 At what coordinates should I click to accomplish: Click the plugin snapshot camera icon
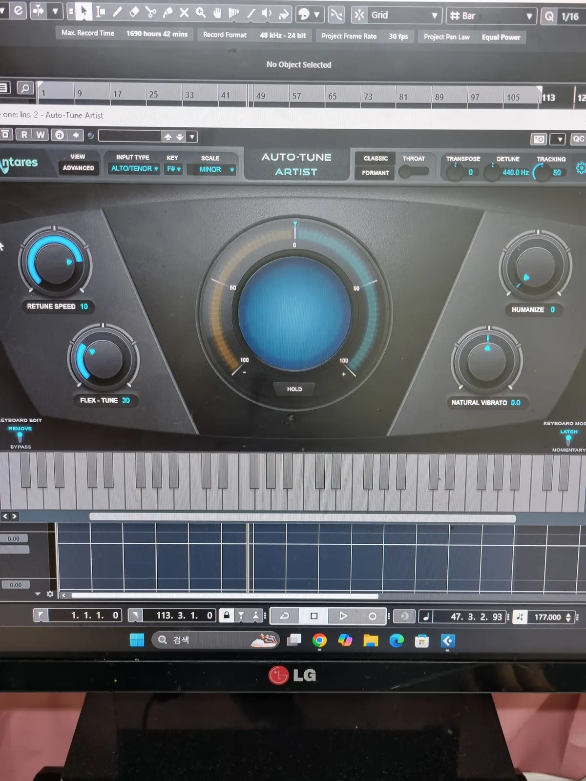click(539, 140)
